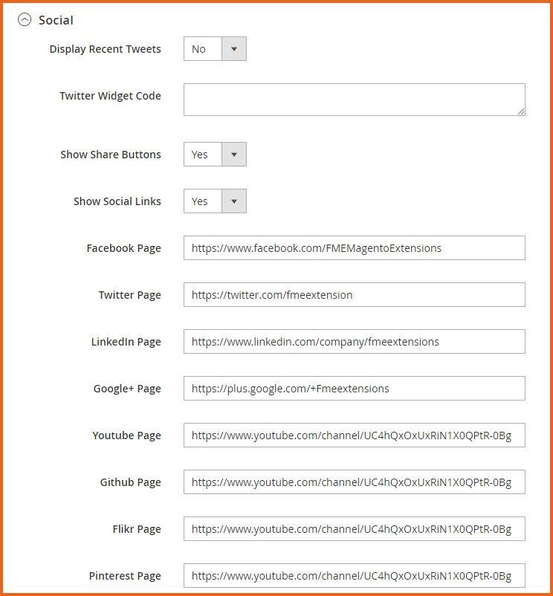Viewport: 553px width, 596px height.
Task: Click the Flikr Page URL field
Action: [354, 529]
